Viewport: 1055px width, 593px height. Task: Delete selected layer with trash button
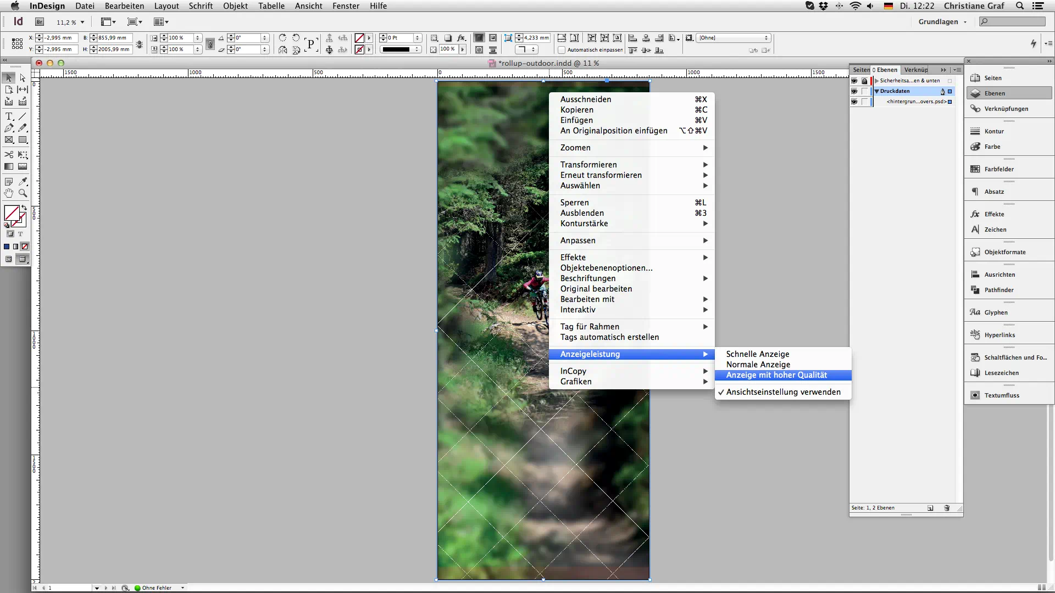click(947, 508)
